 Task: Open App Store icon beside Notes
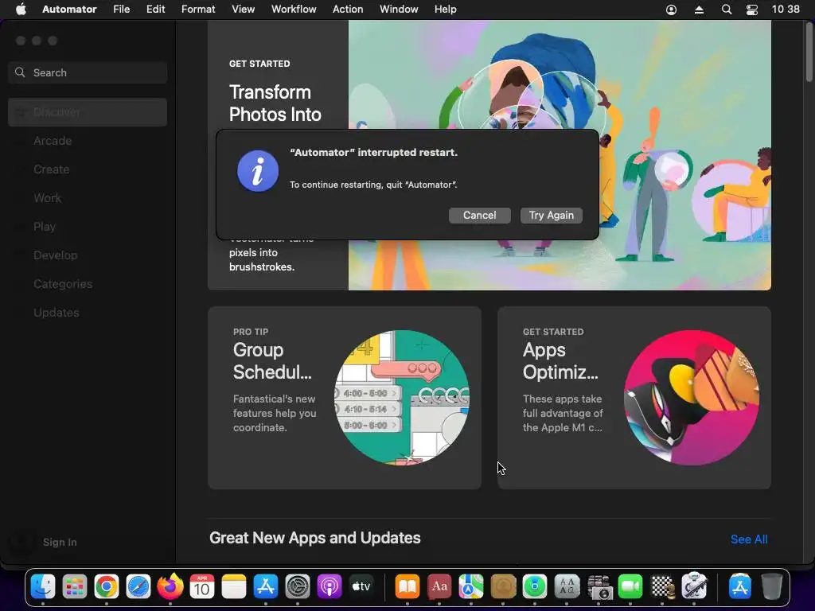click(x=266, y=586)
